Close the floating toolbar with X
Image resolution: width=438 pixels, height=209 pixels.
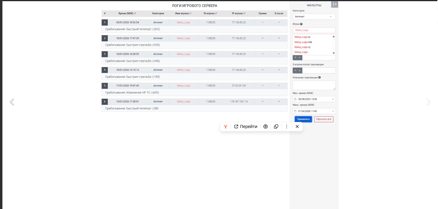(x=297, y=126)
